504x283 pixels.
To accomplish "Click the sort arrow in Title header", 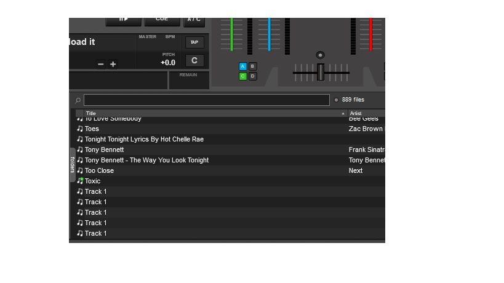I will pos(343,113).
